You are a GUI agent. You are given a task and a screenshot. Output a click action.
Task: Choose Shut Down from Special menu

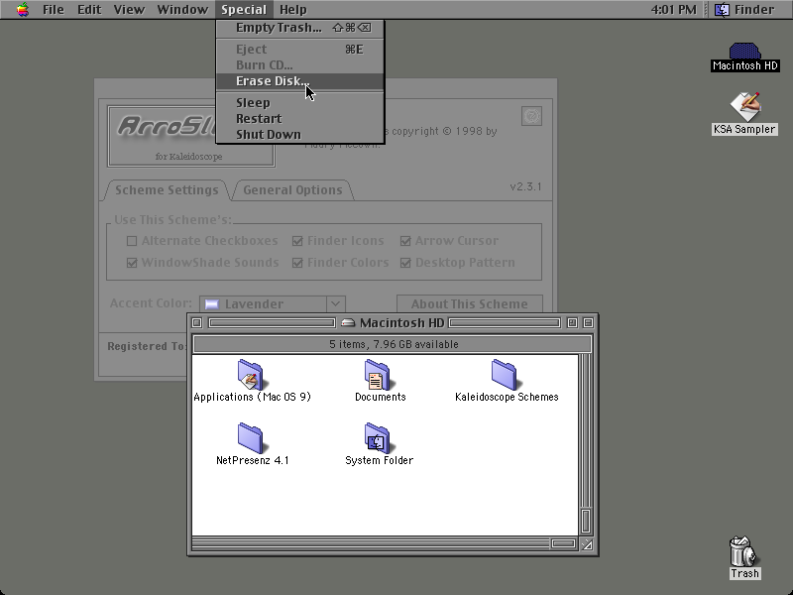(x=300, y=135)
